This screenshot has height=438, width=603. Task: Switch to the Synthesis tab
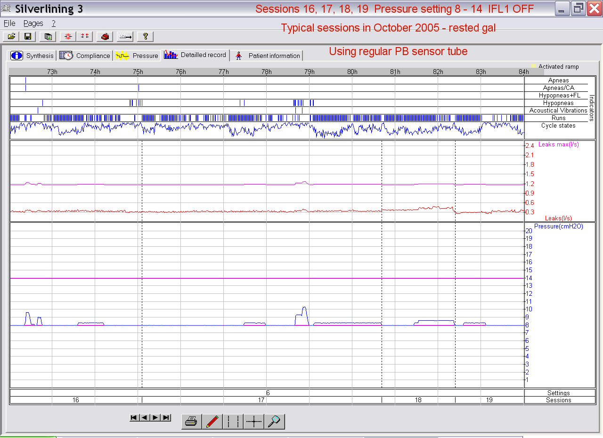33,56
